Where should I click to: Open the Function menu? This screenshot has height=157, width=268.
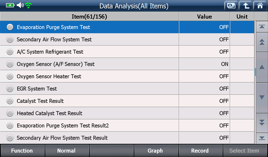[22, 150]
